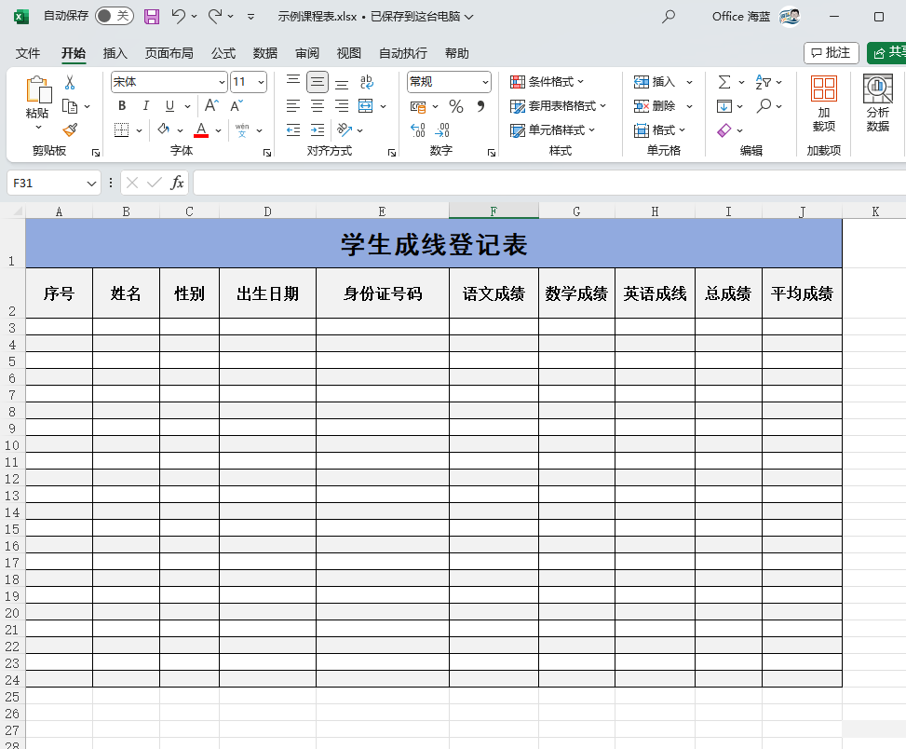
Task: Switch to the 插入 Insert tab
Action: pos(115,53)
